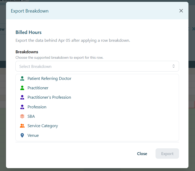Click the orange SBA layers icon
This screenshot has height=171, width=195.
coord(22,116)
